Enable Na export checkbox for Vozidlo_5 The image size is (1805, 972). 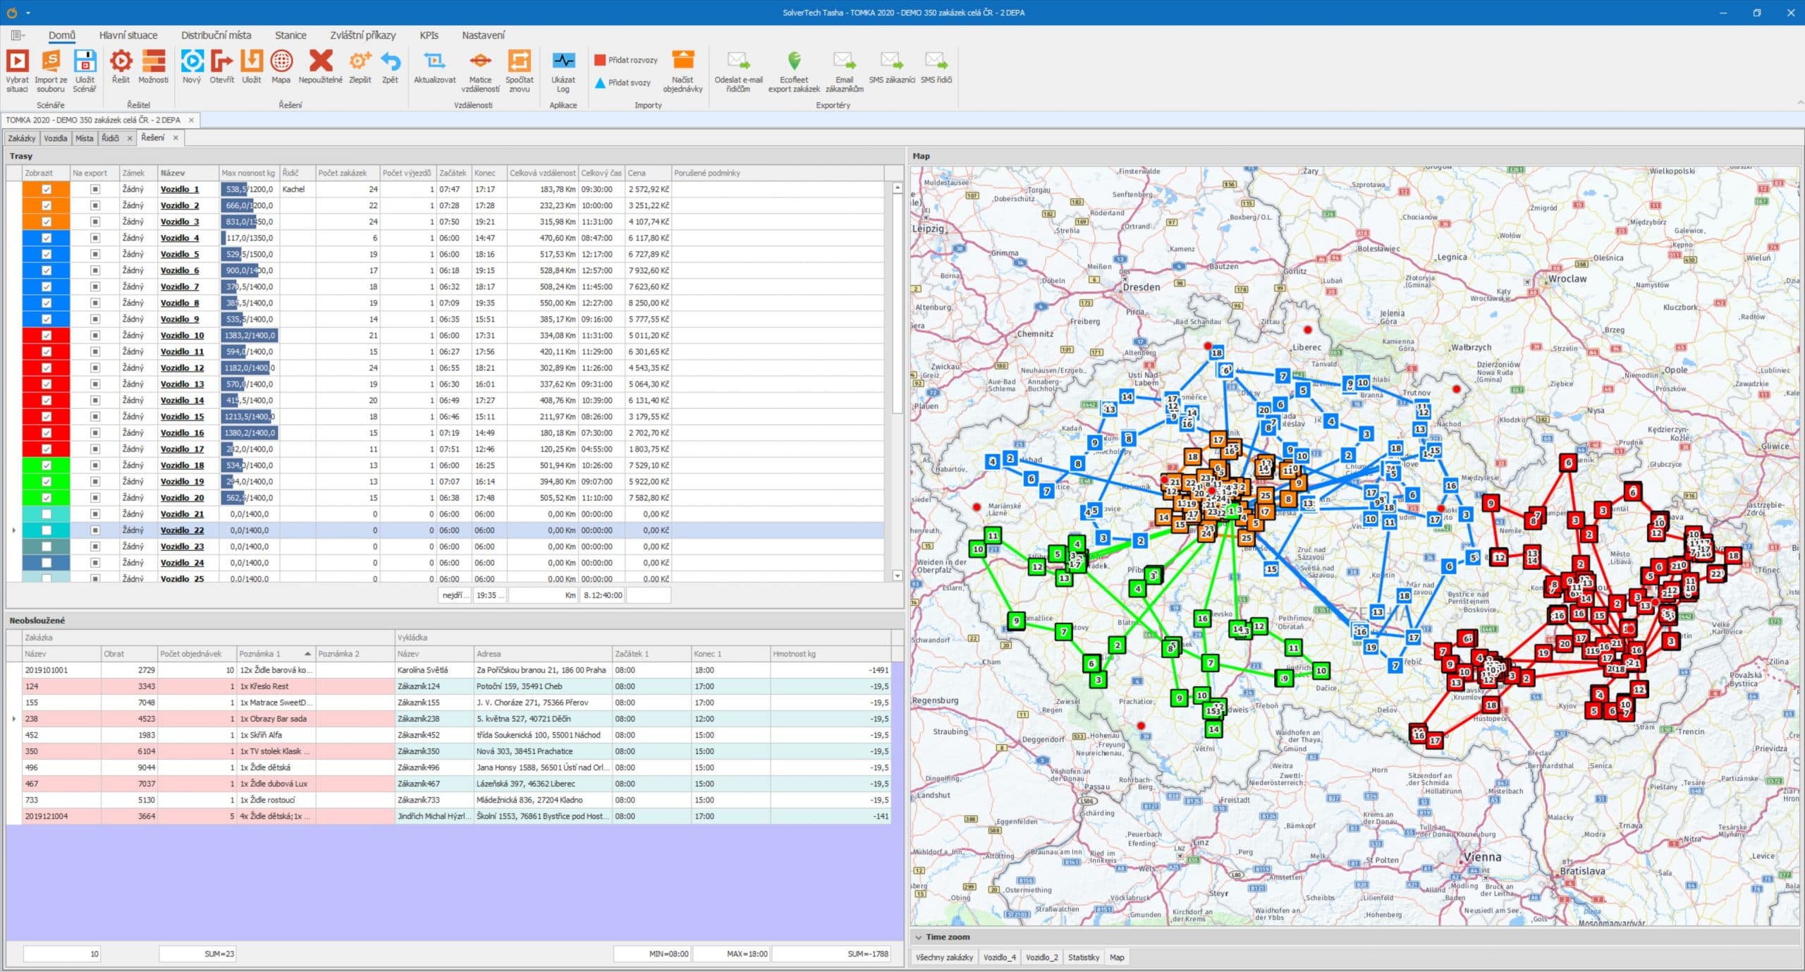point(94,254)
